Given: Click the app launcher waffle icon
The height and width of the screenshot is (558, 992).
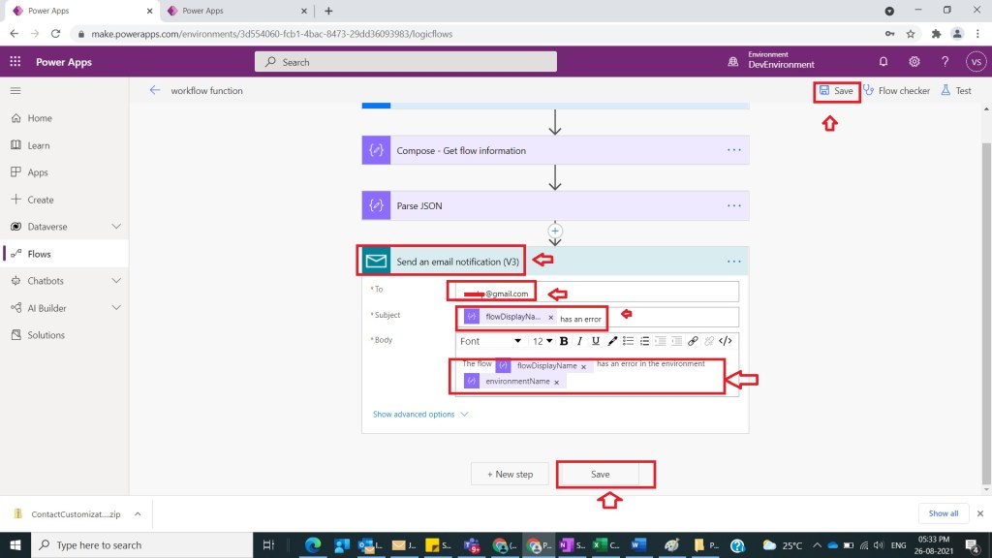Looking at the screenshot, I should 15,62.
